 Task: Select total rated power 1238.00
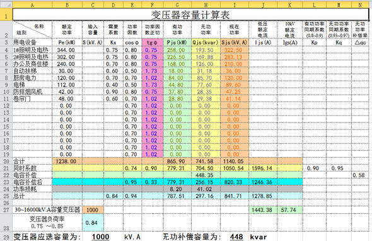[x=66, y=162]
